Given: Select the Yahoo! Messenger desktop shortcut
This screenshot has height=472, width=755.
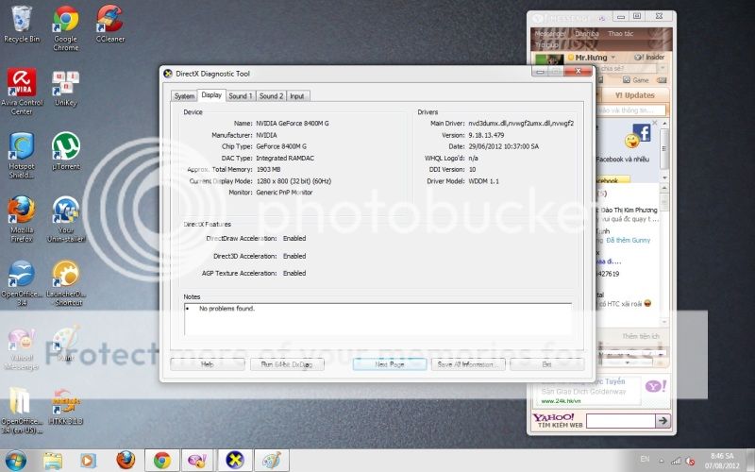Looking at the screenshot, I should click(22, 349).
